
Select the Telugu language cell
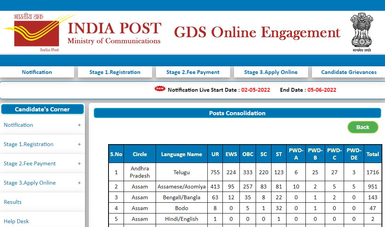click(x=181, y=172)
